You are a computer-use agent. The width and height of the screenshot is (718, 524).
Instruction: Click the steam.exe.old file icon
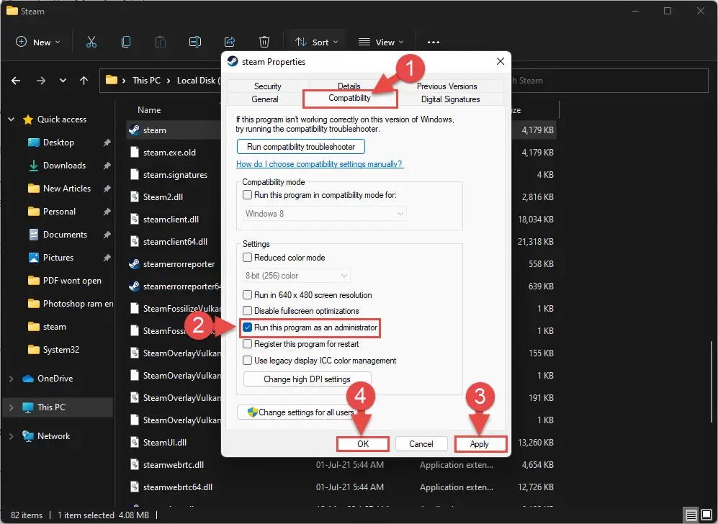pos(135,153)
